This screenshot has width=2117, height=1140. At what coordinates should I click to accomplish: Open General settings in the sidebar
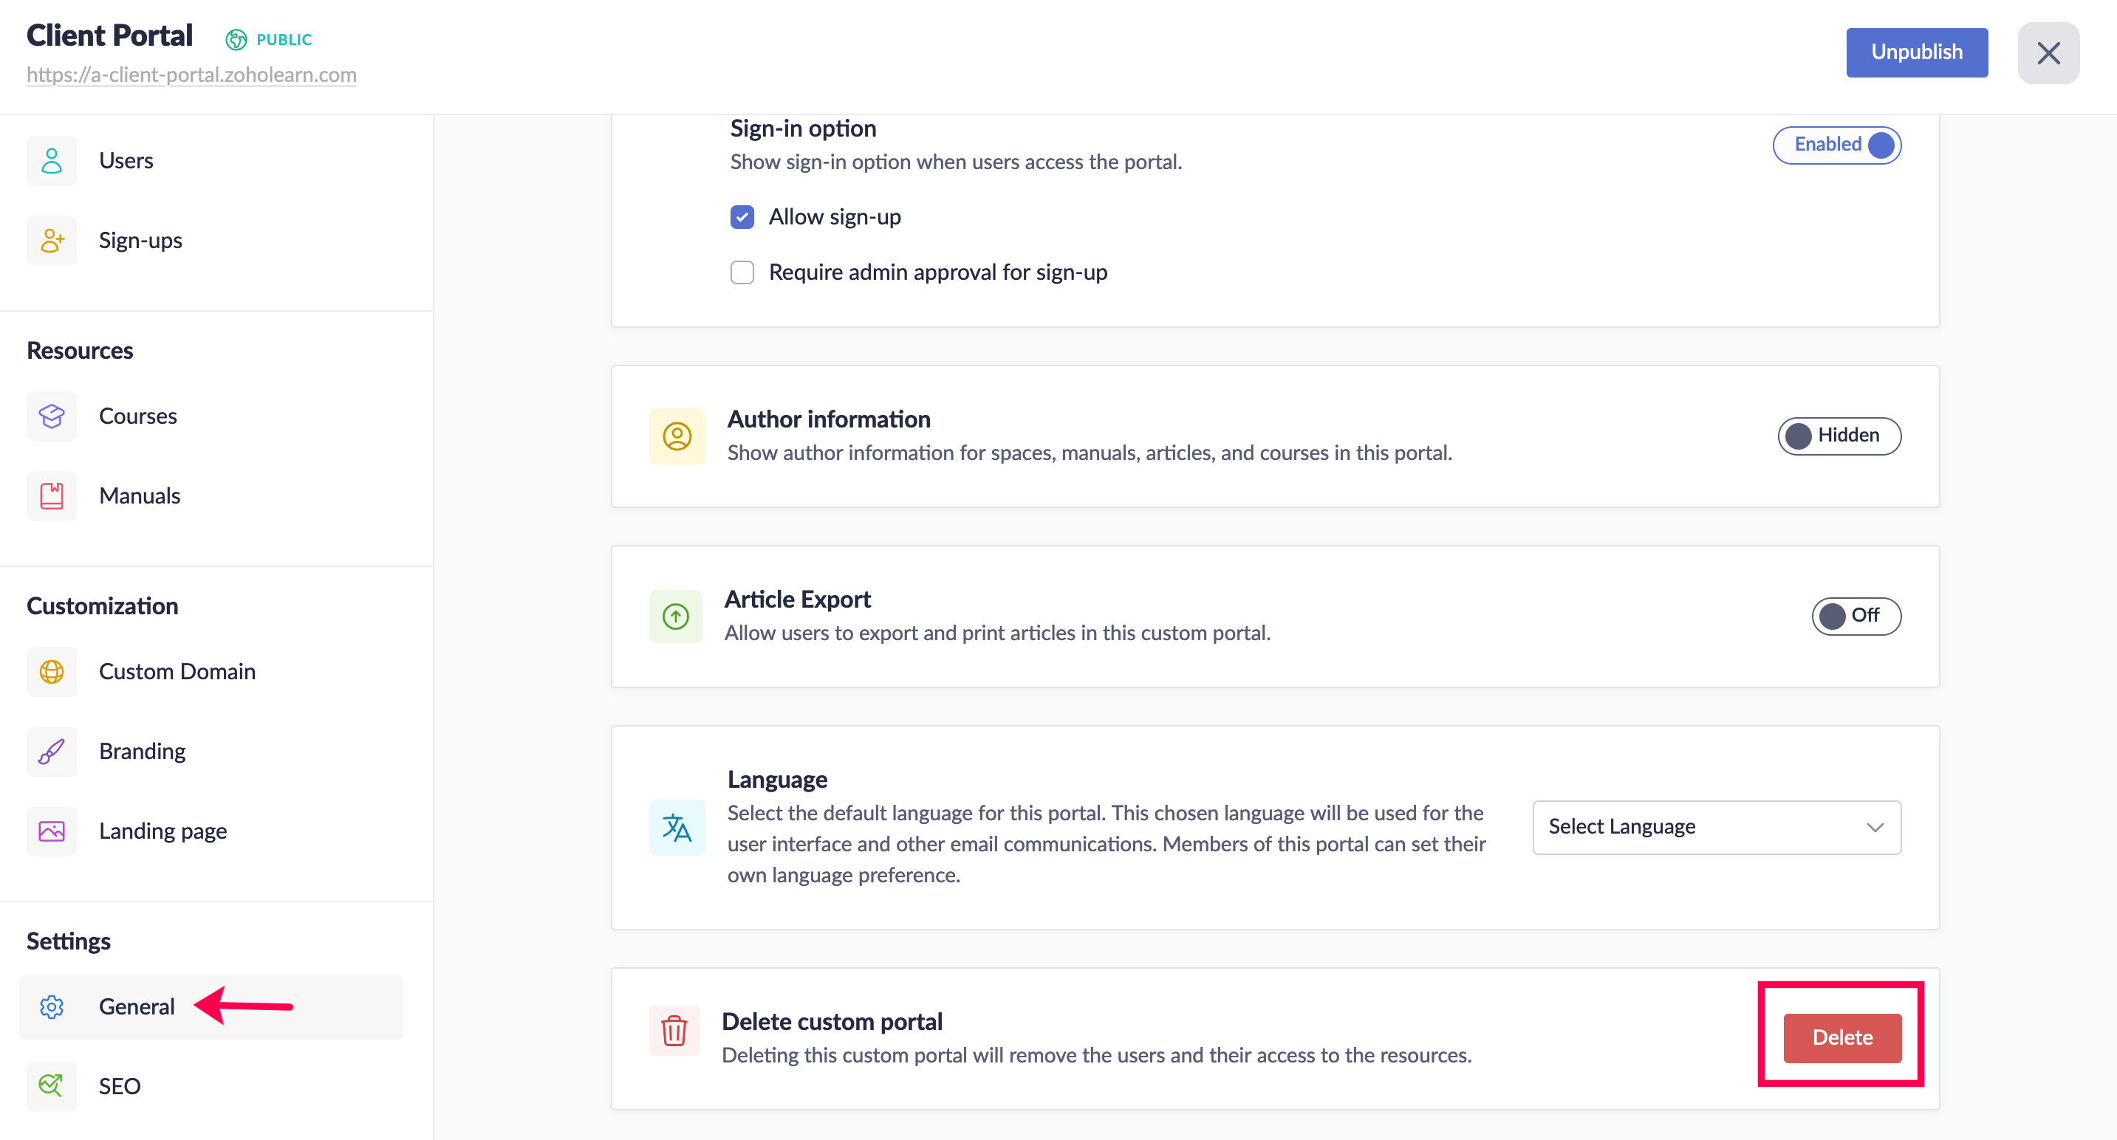click(137, 1006)
